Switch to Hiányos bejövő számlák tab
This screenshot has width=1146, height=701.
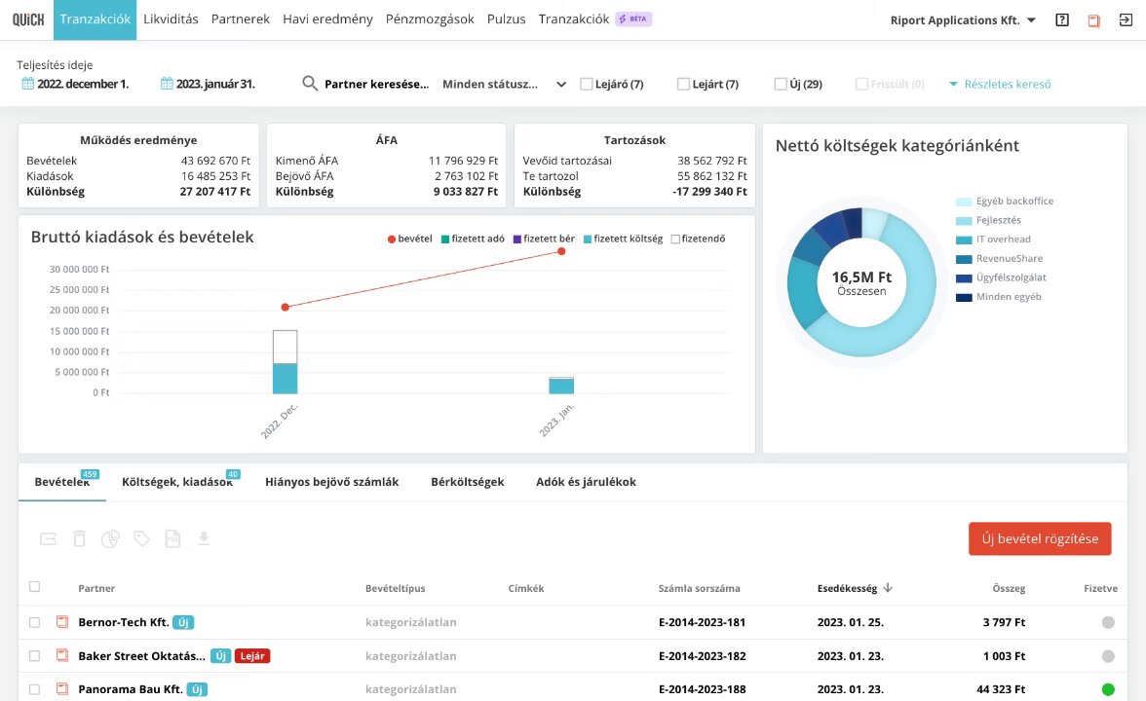click(x=331, y=482)
